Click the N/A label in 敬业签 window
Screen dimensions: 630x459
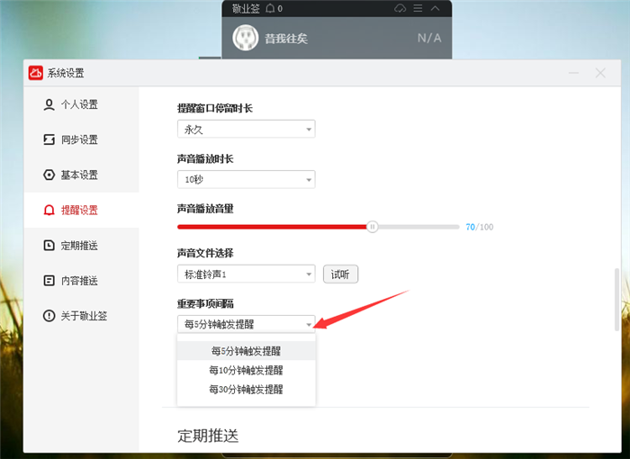pos(429,38)
